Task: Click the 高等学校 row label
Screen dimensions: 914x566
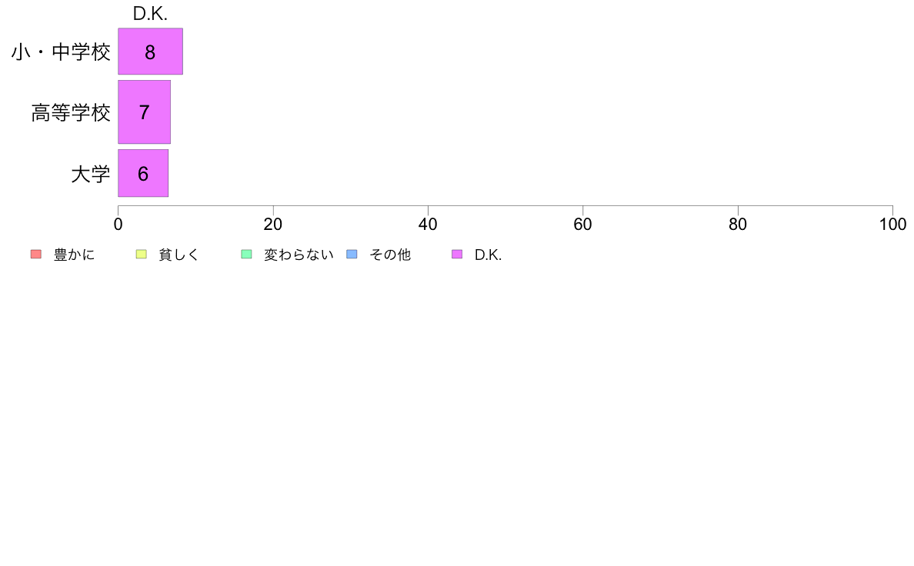Action: [x=71, y=112]
